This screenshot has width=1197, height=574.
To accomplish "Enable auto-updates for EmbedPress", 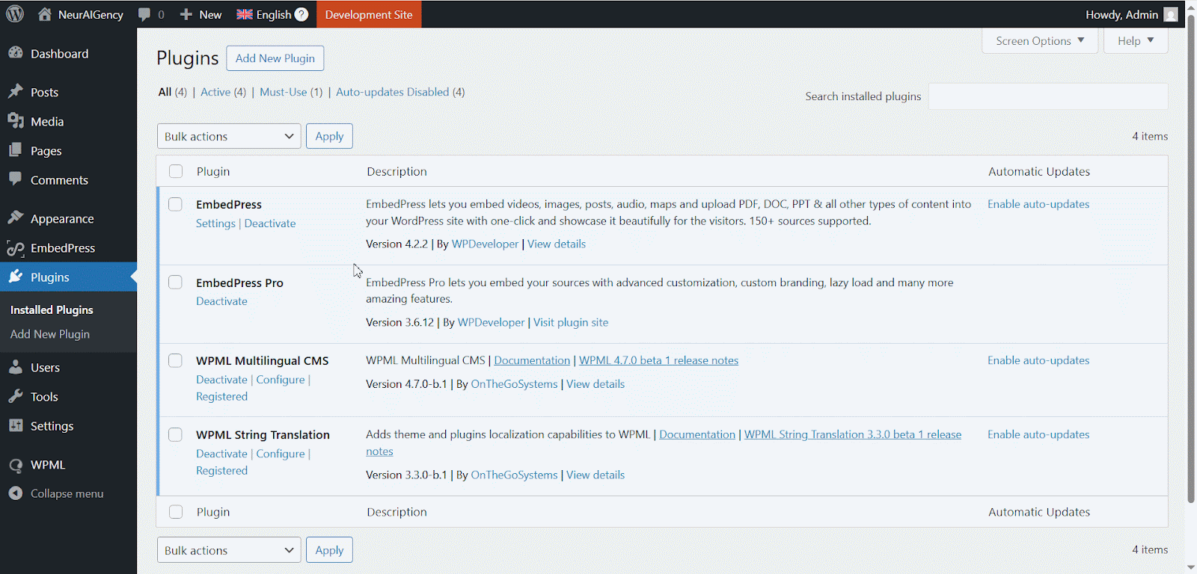I will pos(1038,204).
